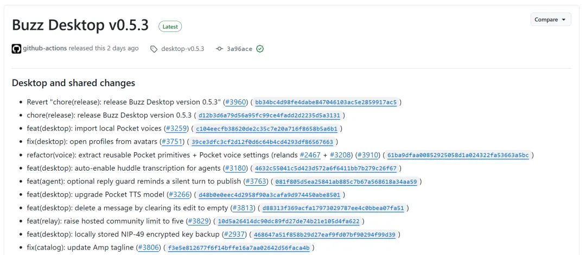This screenshot has height=255, width=586.
Task: Click 'feat(desktop): upgrade Pocket TTS model' text
Action: (x=96, y=194)
